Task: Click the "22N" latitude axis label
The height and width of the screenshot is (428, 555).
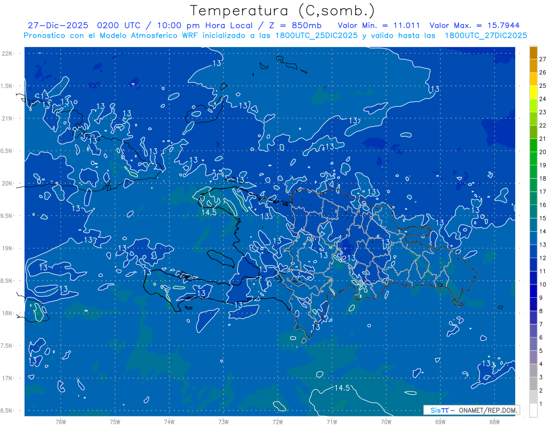Action: tap(6, 53)
